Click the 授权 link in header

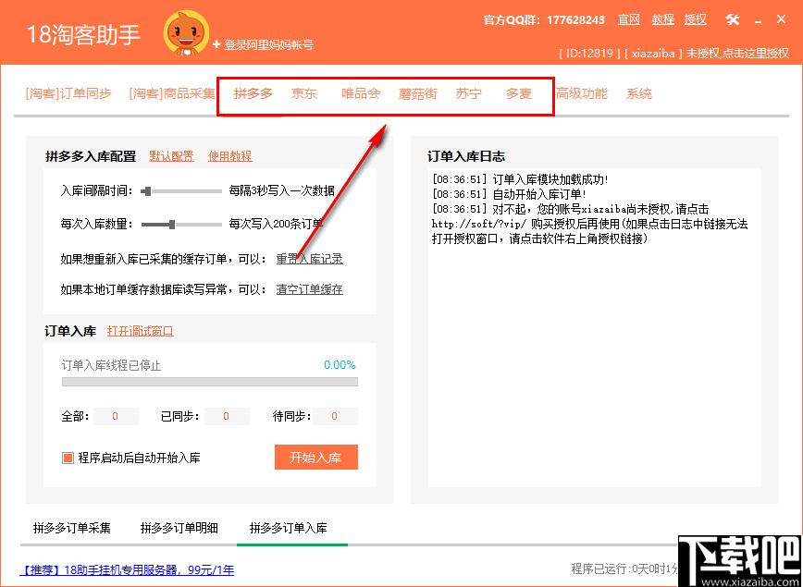(x=695, y=20)
